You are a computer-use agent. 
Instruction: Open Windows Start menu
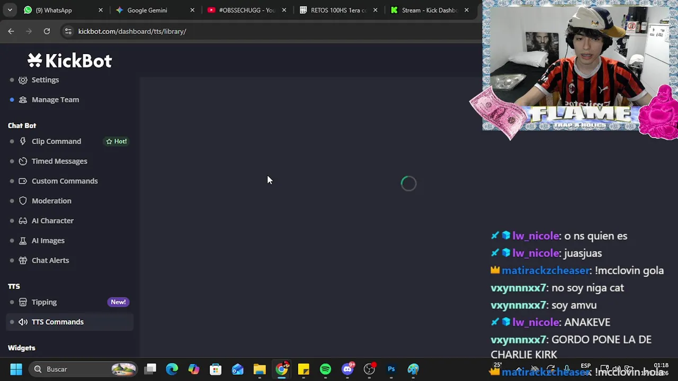pos(16,369)
